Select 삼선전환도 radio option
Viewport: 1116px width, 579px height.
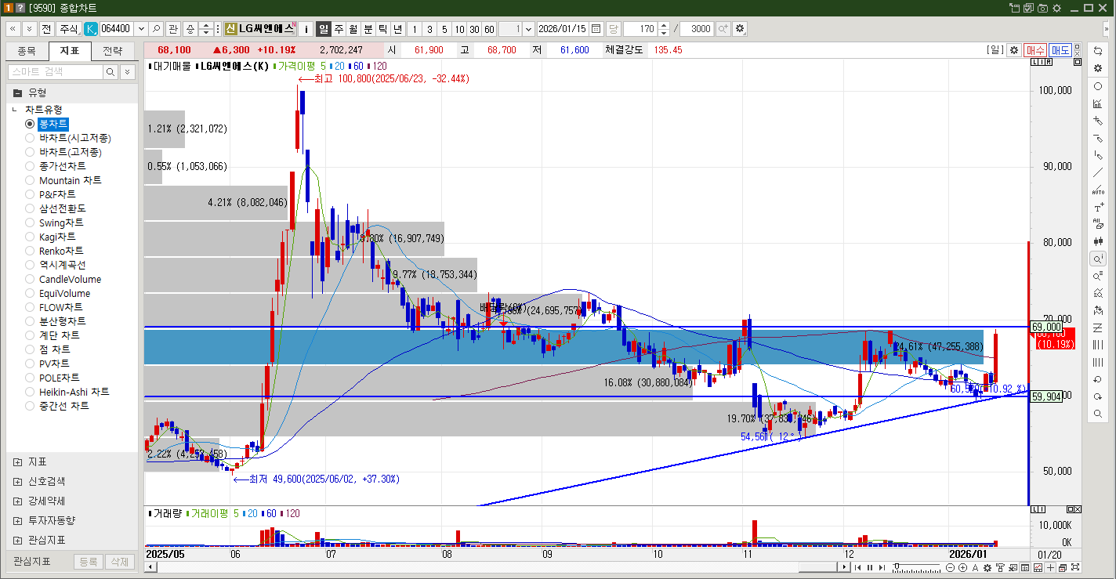(x=30, y=208)
